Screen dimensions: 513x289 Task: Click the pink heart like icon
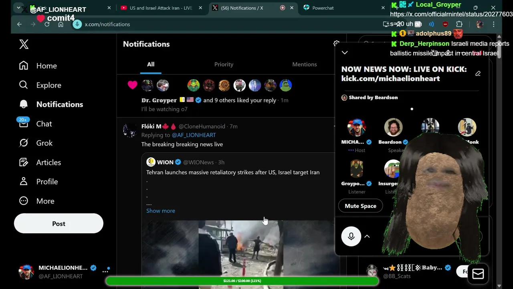(x=132, y=85)
